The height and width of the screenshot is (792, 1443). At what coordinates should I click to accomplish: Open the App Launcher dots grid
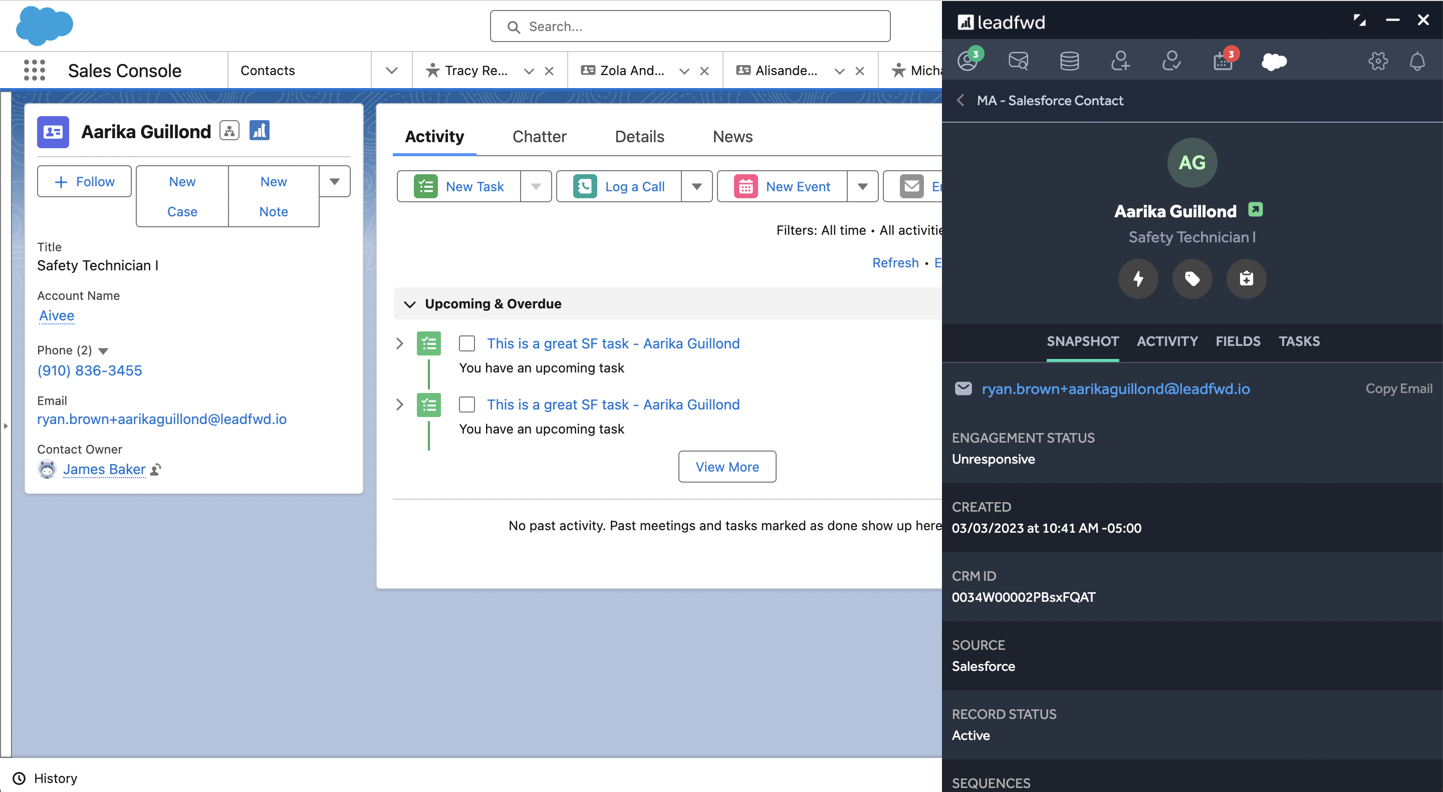pyautogui.click(x=35, y=71)
